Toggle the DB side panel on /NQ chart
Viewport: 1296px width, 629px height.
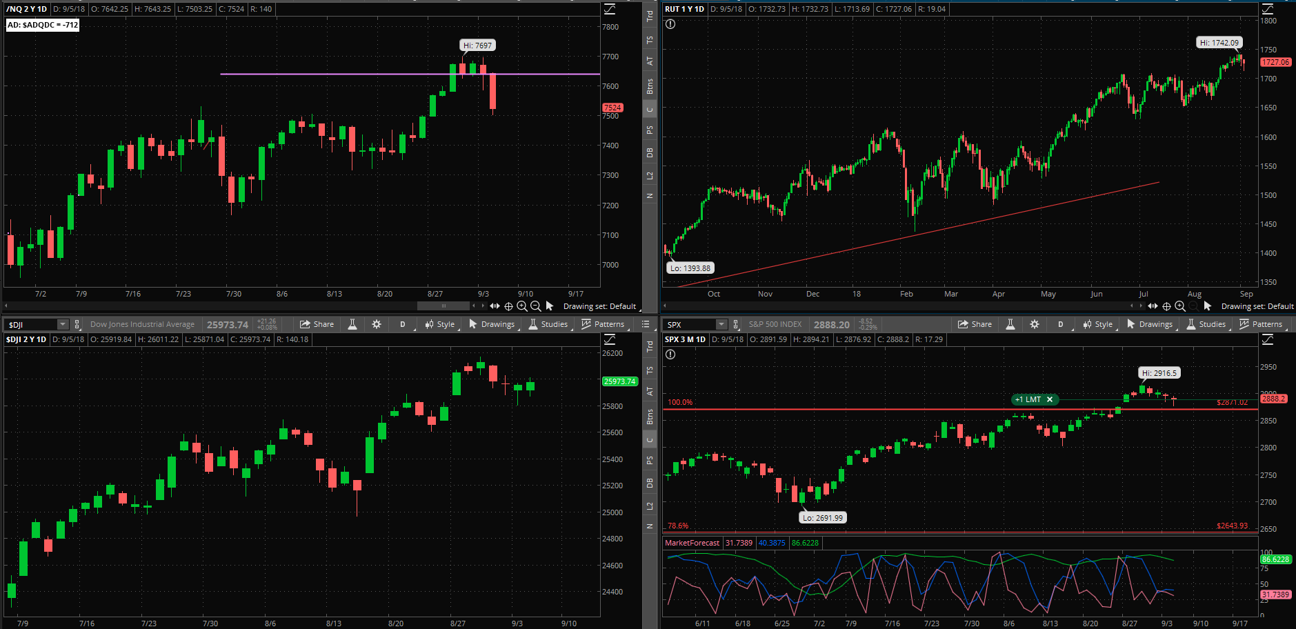click(x=650, y=152)
